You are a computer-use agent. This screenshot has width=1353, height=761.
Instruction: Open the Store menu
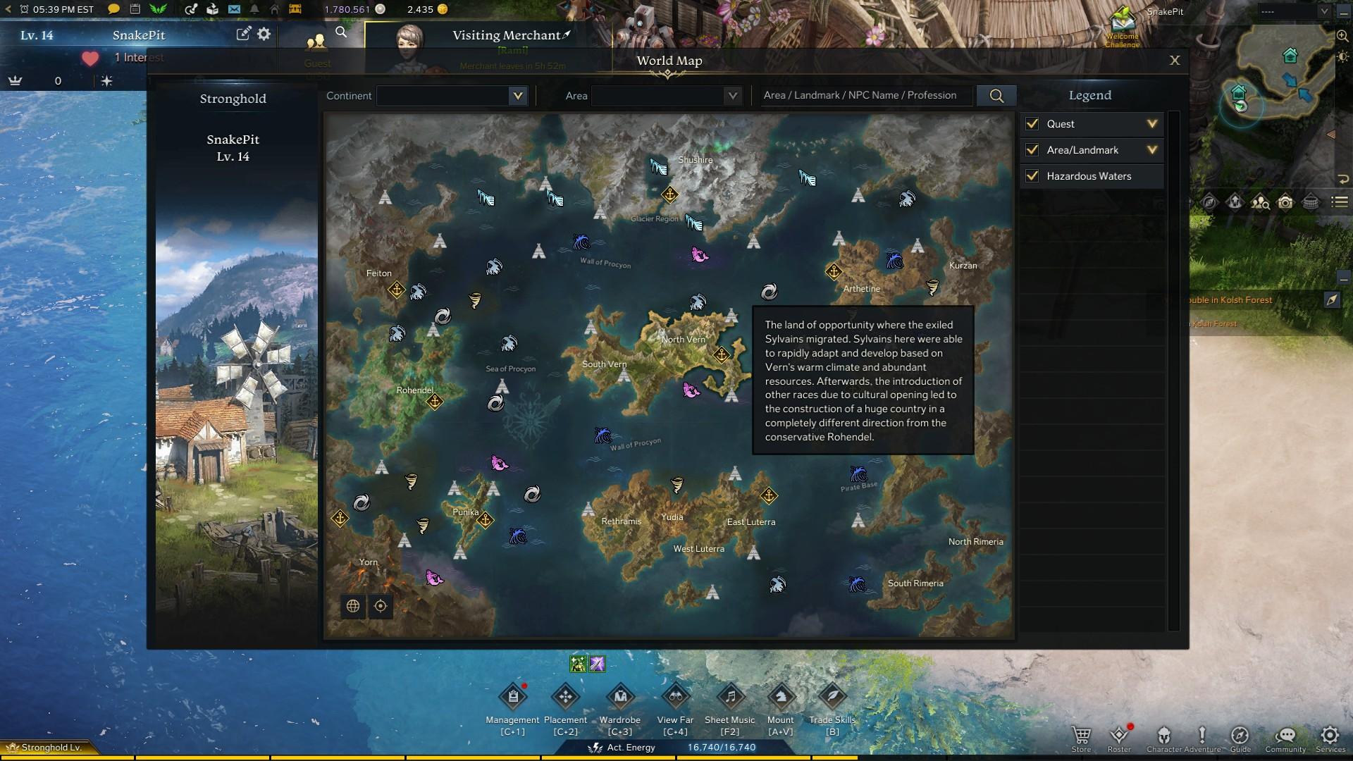point(1081,739)
